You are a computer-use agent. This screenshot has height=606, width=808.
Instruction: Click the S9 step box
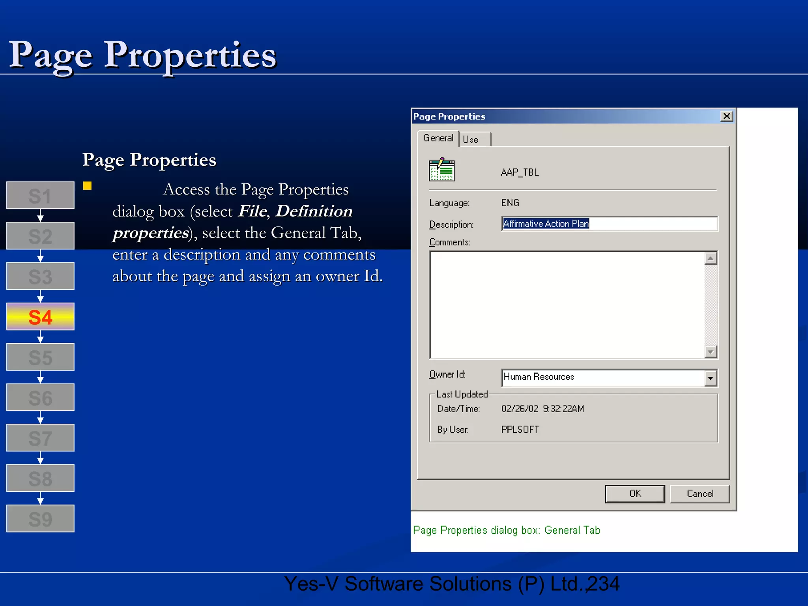(40, 518)
